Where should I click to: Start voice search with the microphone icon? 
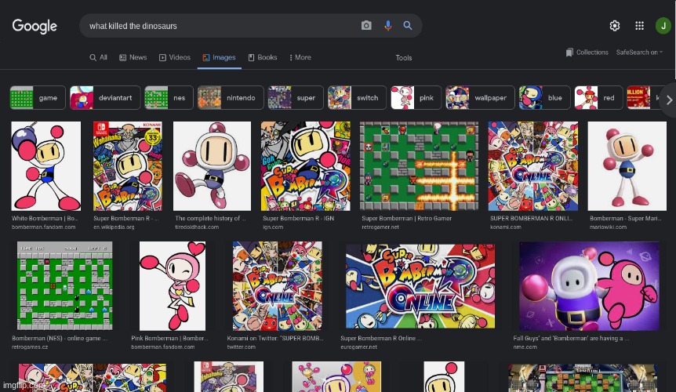pyautogui.click(x=388, y=26)
